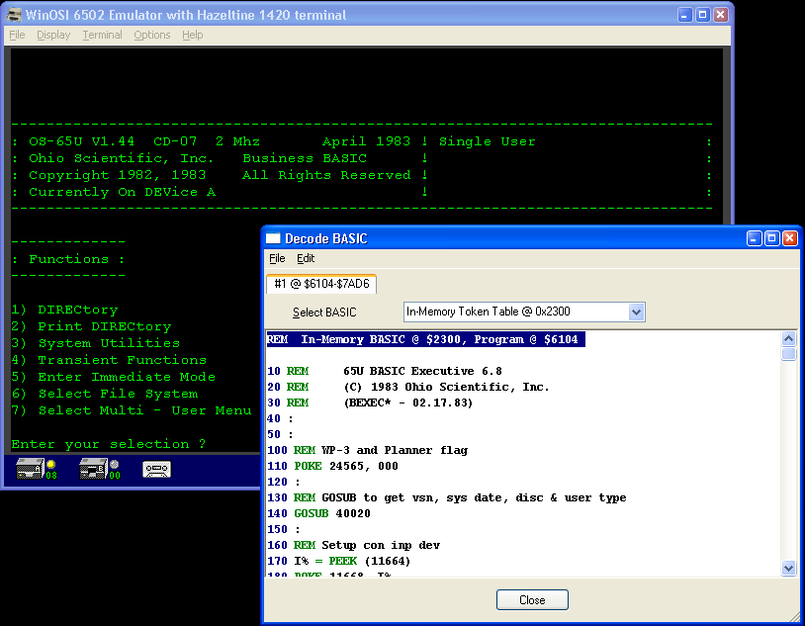The width and height of the screenshot is (805, 626).
Task: Click terminal option 1) DIRECtory
Action: 64,310
